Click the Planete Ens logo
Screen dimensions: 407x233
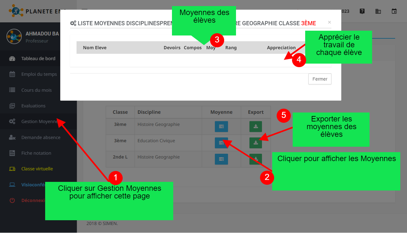pos(16,11)
